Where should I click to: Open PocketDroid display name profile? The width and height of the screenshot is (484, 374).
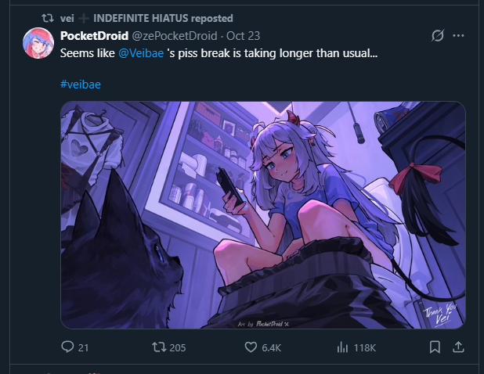[94, 36]
